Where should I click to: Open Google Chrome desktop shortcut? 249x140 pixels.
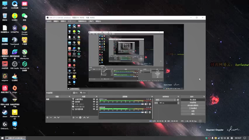pos(24,30)
